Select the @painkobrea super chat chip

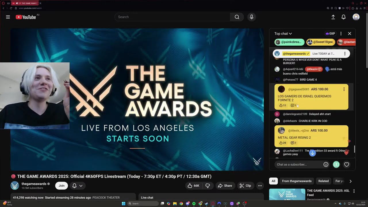coord(290,42)
